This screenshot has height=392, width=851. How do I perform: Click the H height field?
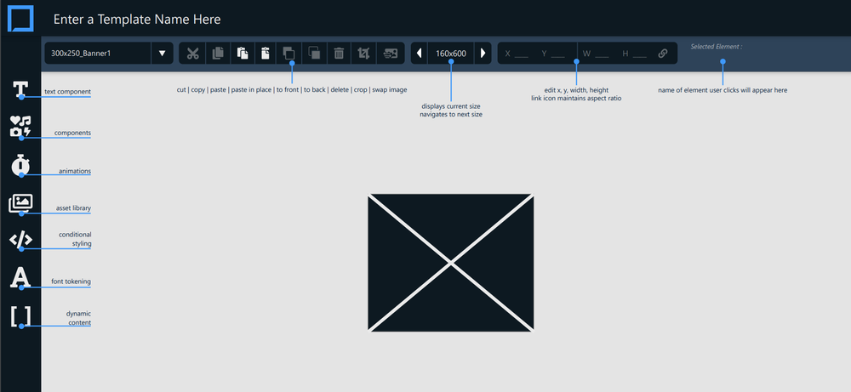(x=635, y=54)
